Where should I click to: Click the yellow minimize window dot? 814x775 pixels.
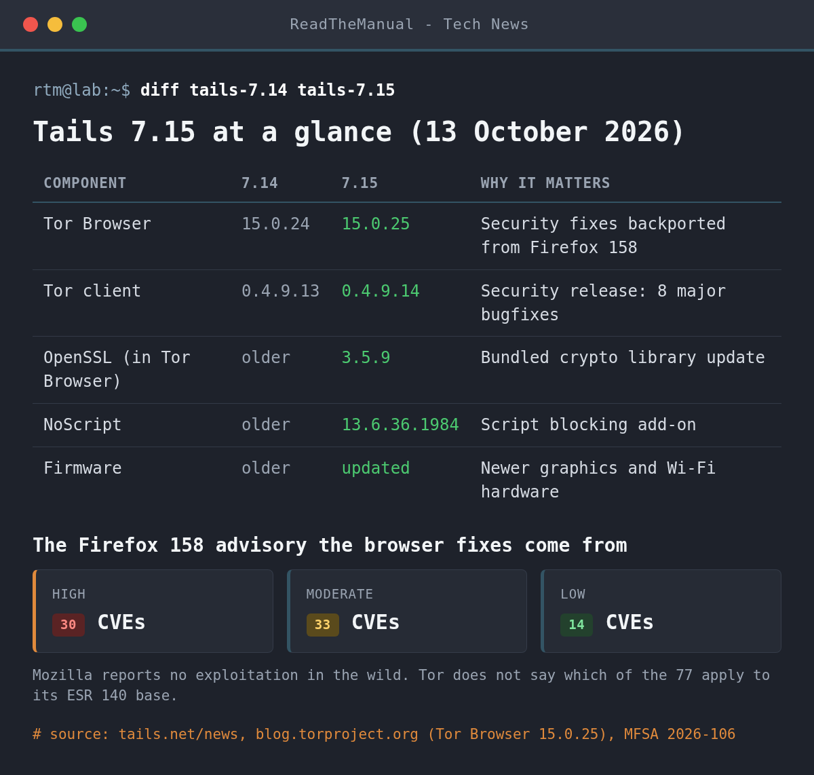tap(55, 24)
